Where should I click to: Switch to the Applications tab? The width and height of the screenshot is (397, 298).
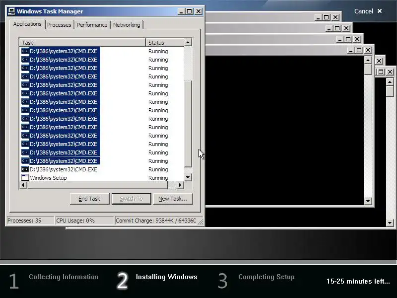(27, 24)
